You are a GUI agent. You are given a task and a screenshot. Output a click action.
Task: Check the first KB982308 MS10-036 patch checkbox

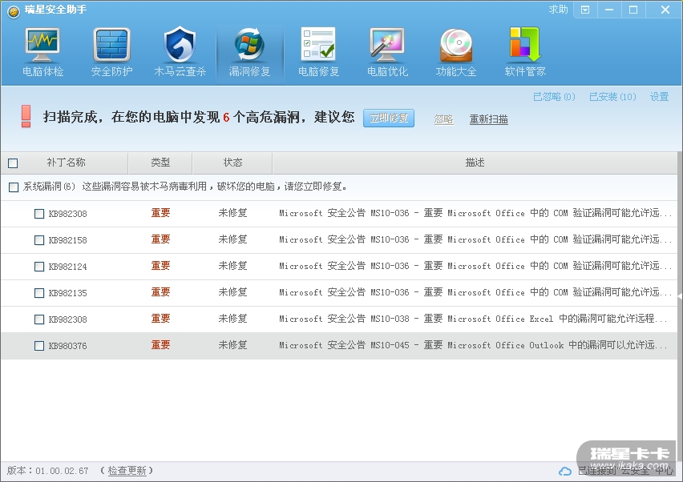click(x=39, y=214)
